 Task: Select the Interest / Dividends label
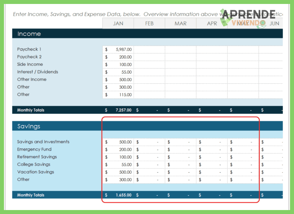pyautogui.click(x=37, y=72)
